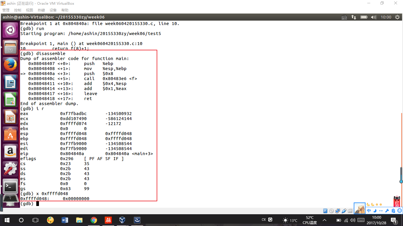This screenshot has width=403, height=226.
Task: Click the IME 中 Chinese mode button
Action: tap(369, 211)
